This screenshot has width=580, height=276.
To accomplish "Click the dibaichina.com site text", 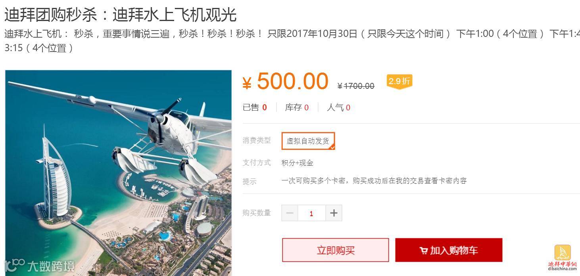I will pyautogui.click(x=563, y=269).
